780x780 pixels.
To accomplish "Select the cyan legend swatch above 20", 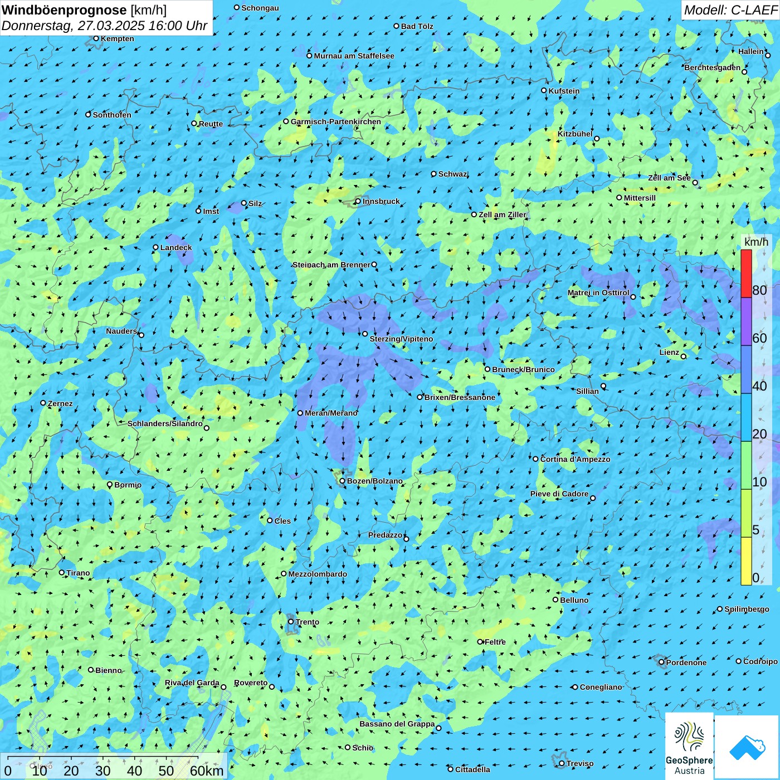I will 746,417.
